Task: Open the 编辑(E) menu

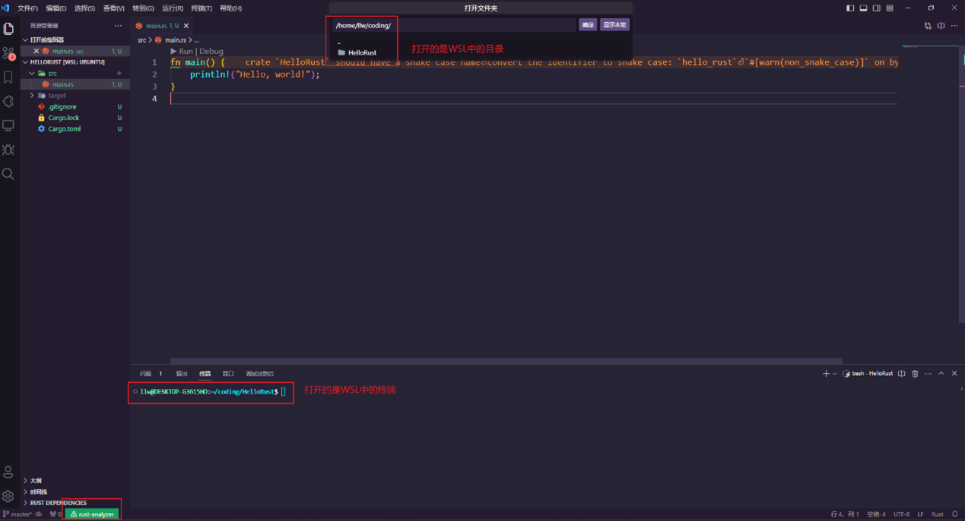Action: 56,8
